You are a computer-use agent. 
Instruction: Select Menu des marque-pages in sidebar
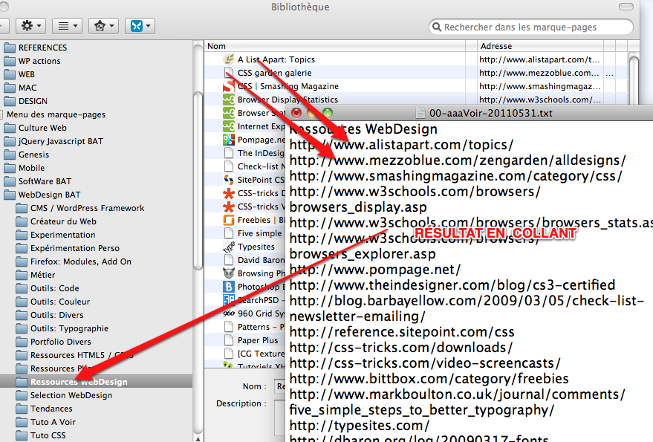pos(56,114)
